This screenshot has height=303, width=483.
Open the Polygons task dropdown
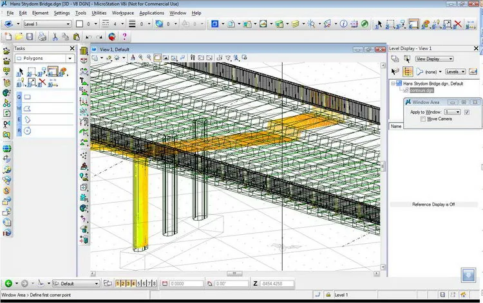tap(45, 58)
